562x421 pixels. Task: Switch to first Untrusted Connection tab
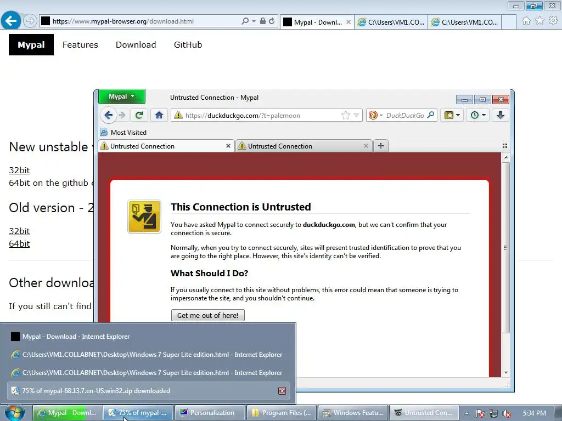166,146
